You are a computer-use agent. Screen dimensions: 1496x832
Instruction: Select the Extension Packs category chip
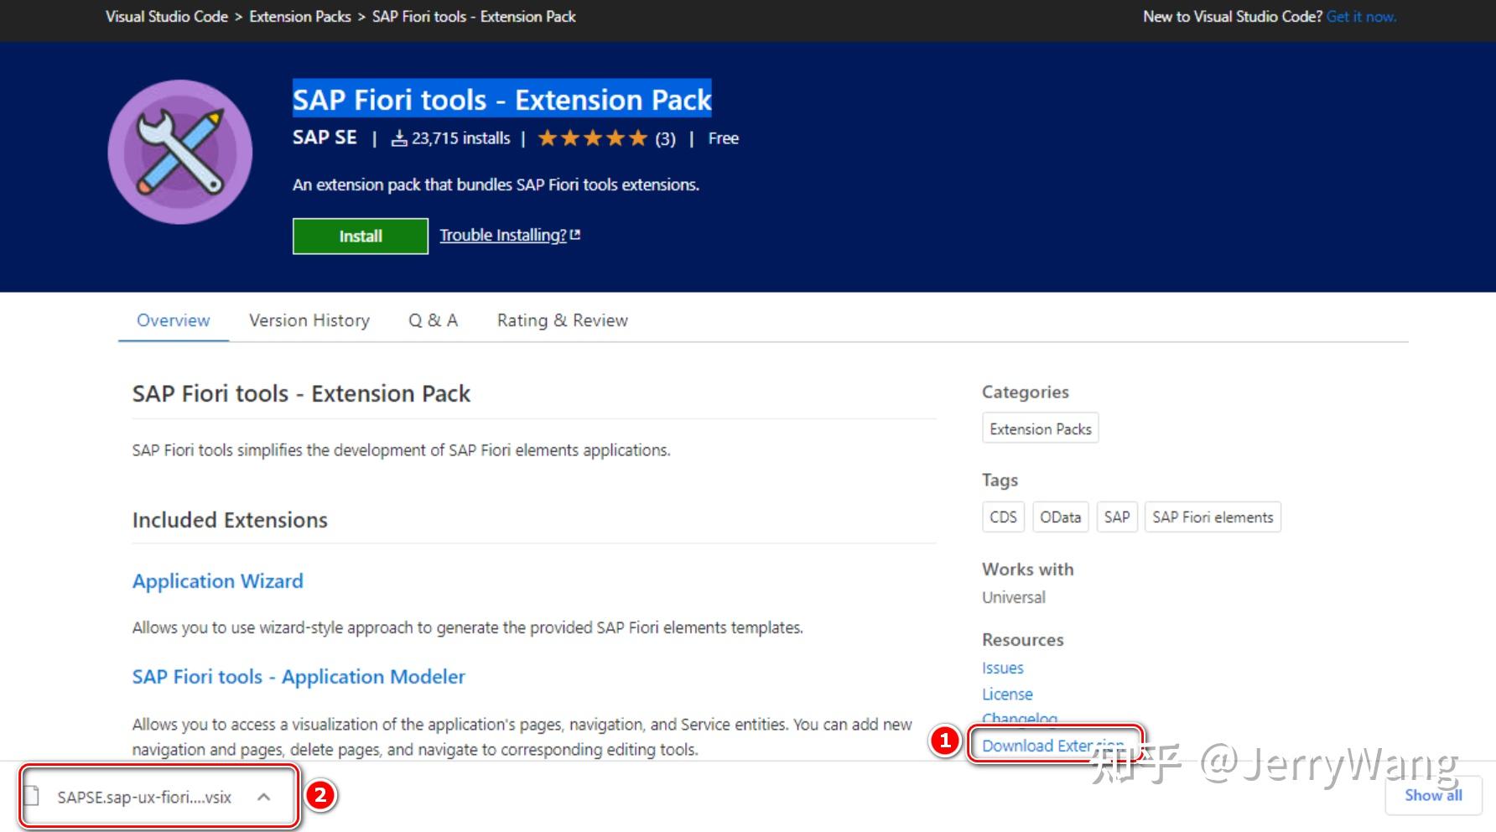point(1040,428)
